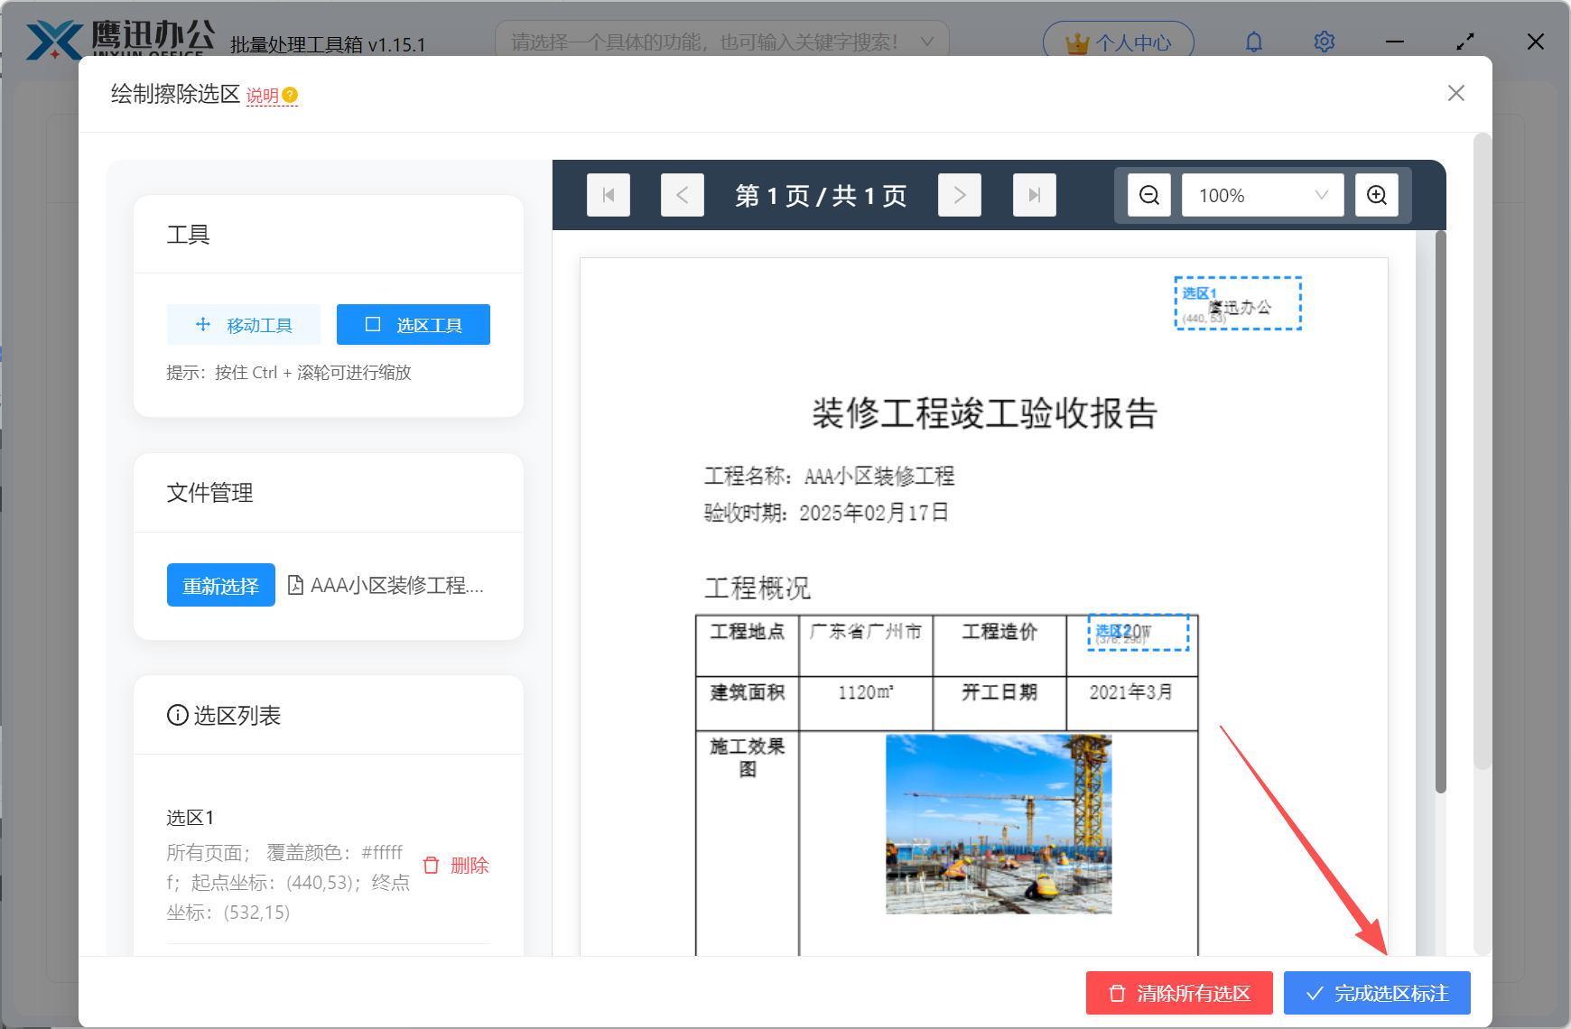Open the notification bell icon

coord(1253,41)
